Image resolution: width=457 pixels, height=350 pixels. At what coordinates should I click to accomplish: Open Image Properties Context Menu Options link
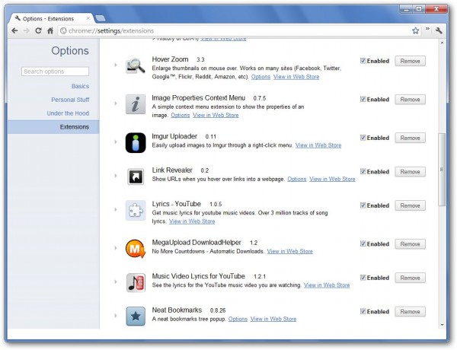click(x=180, y=116)
